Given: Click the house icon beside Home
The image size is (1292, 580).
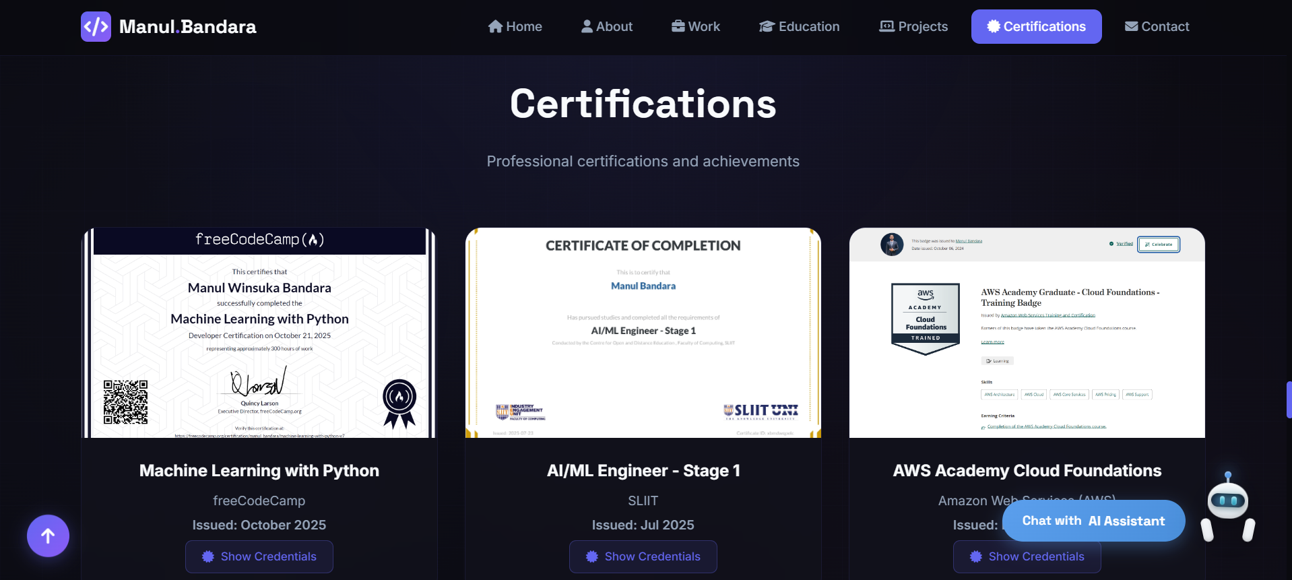Looking at the screenshot, I should pos(496,26).
